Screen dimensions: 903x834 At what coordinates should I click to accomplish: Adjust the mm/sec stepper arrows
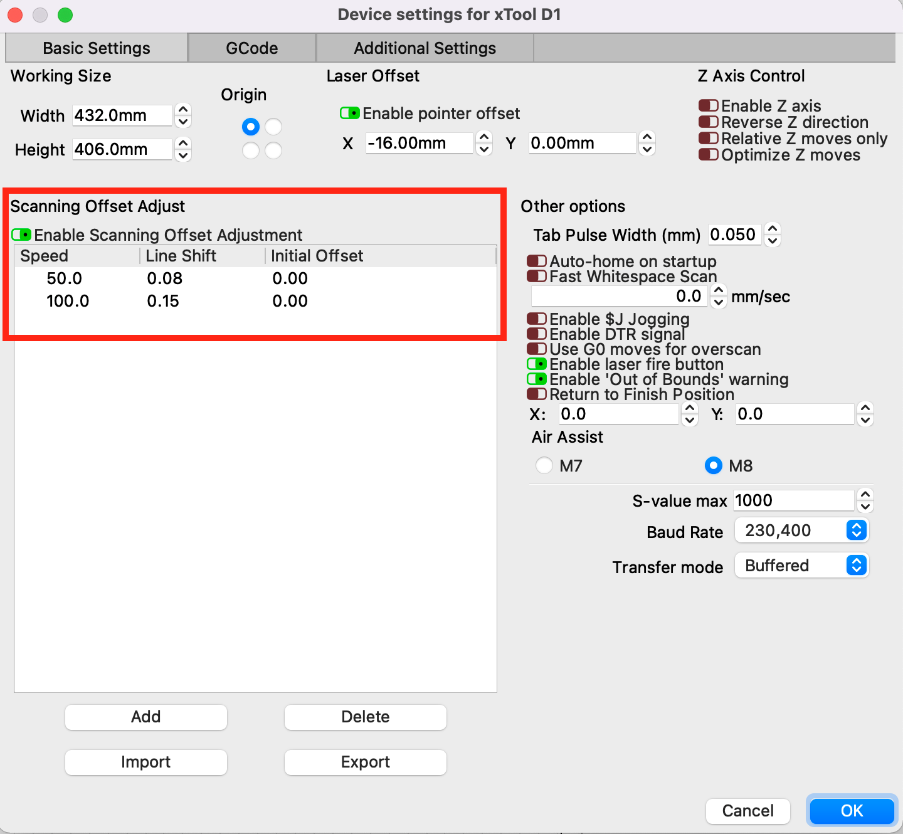click(719, 296)
